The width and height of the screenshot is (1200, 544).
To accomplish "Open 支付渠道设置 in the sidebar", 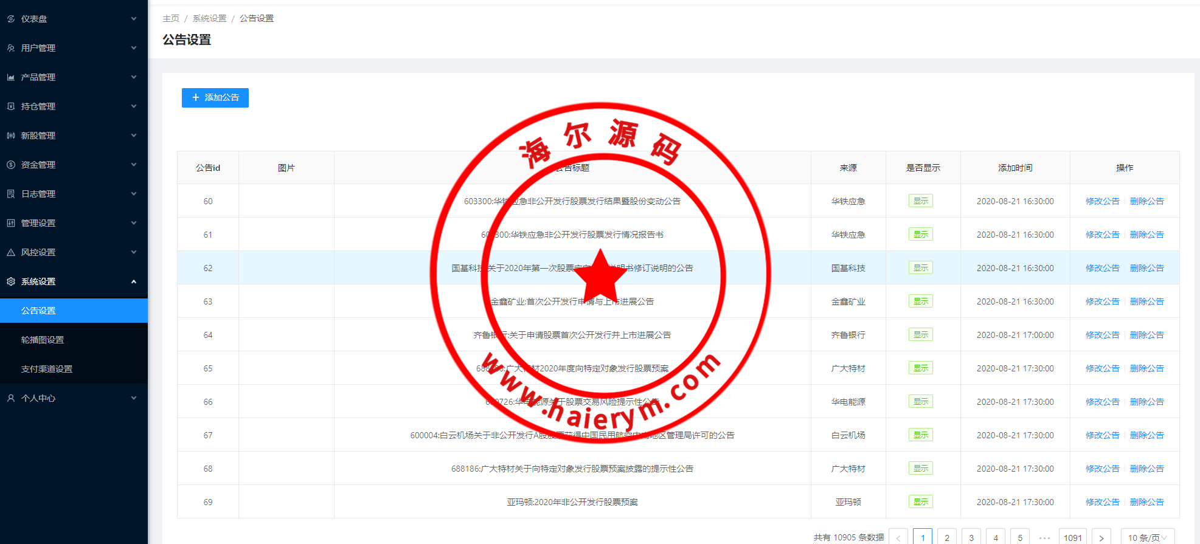I will tap(47, 369).
